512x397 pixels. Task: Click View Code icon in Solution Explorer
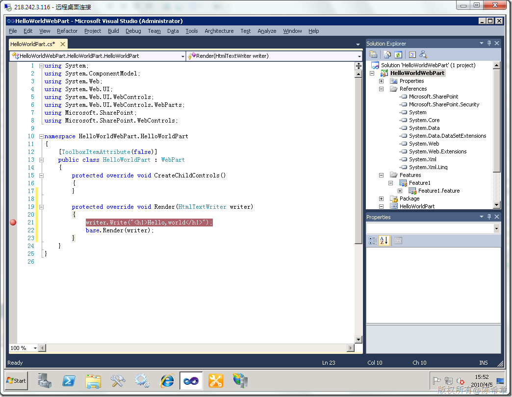412,54
